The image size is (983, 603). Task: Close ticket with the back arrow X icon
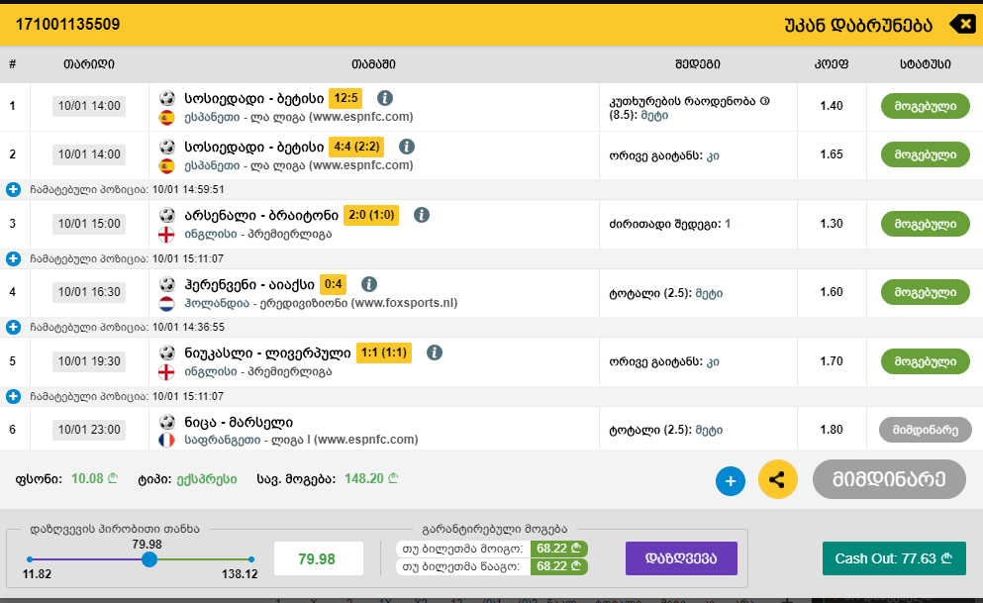click(x=962, y=25)
